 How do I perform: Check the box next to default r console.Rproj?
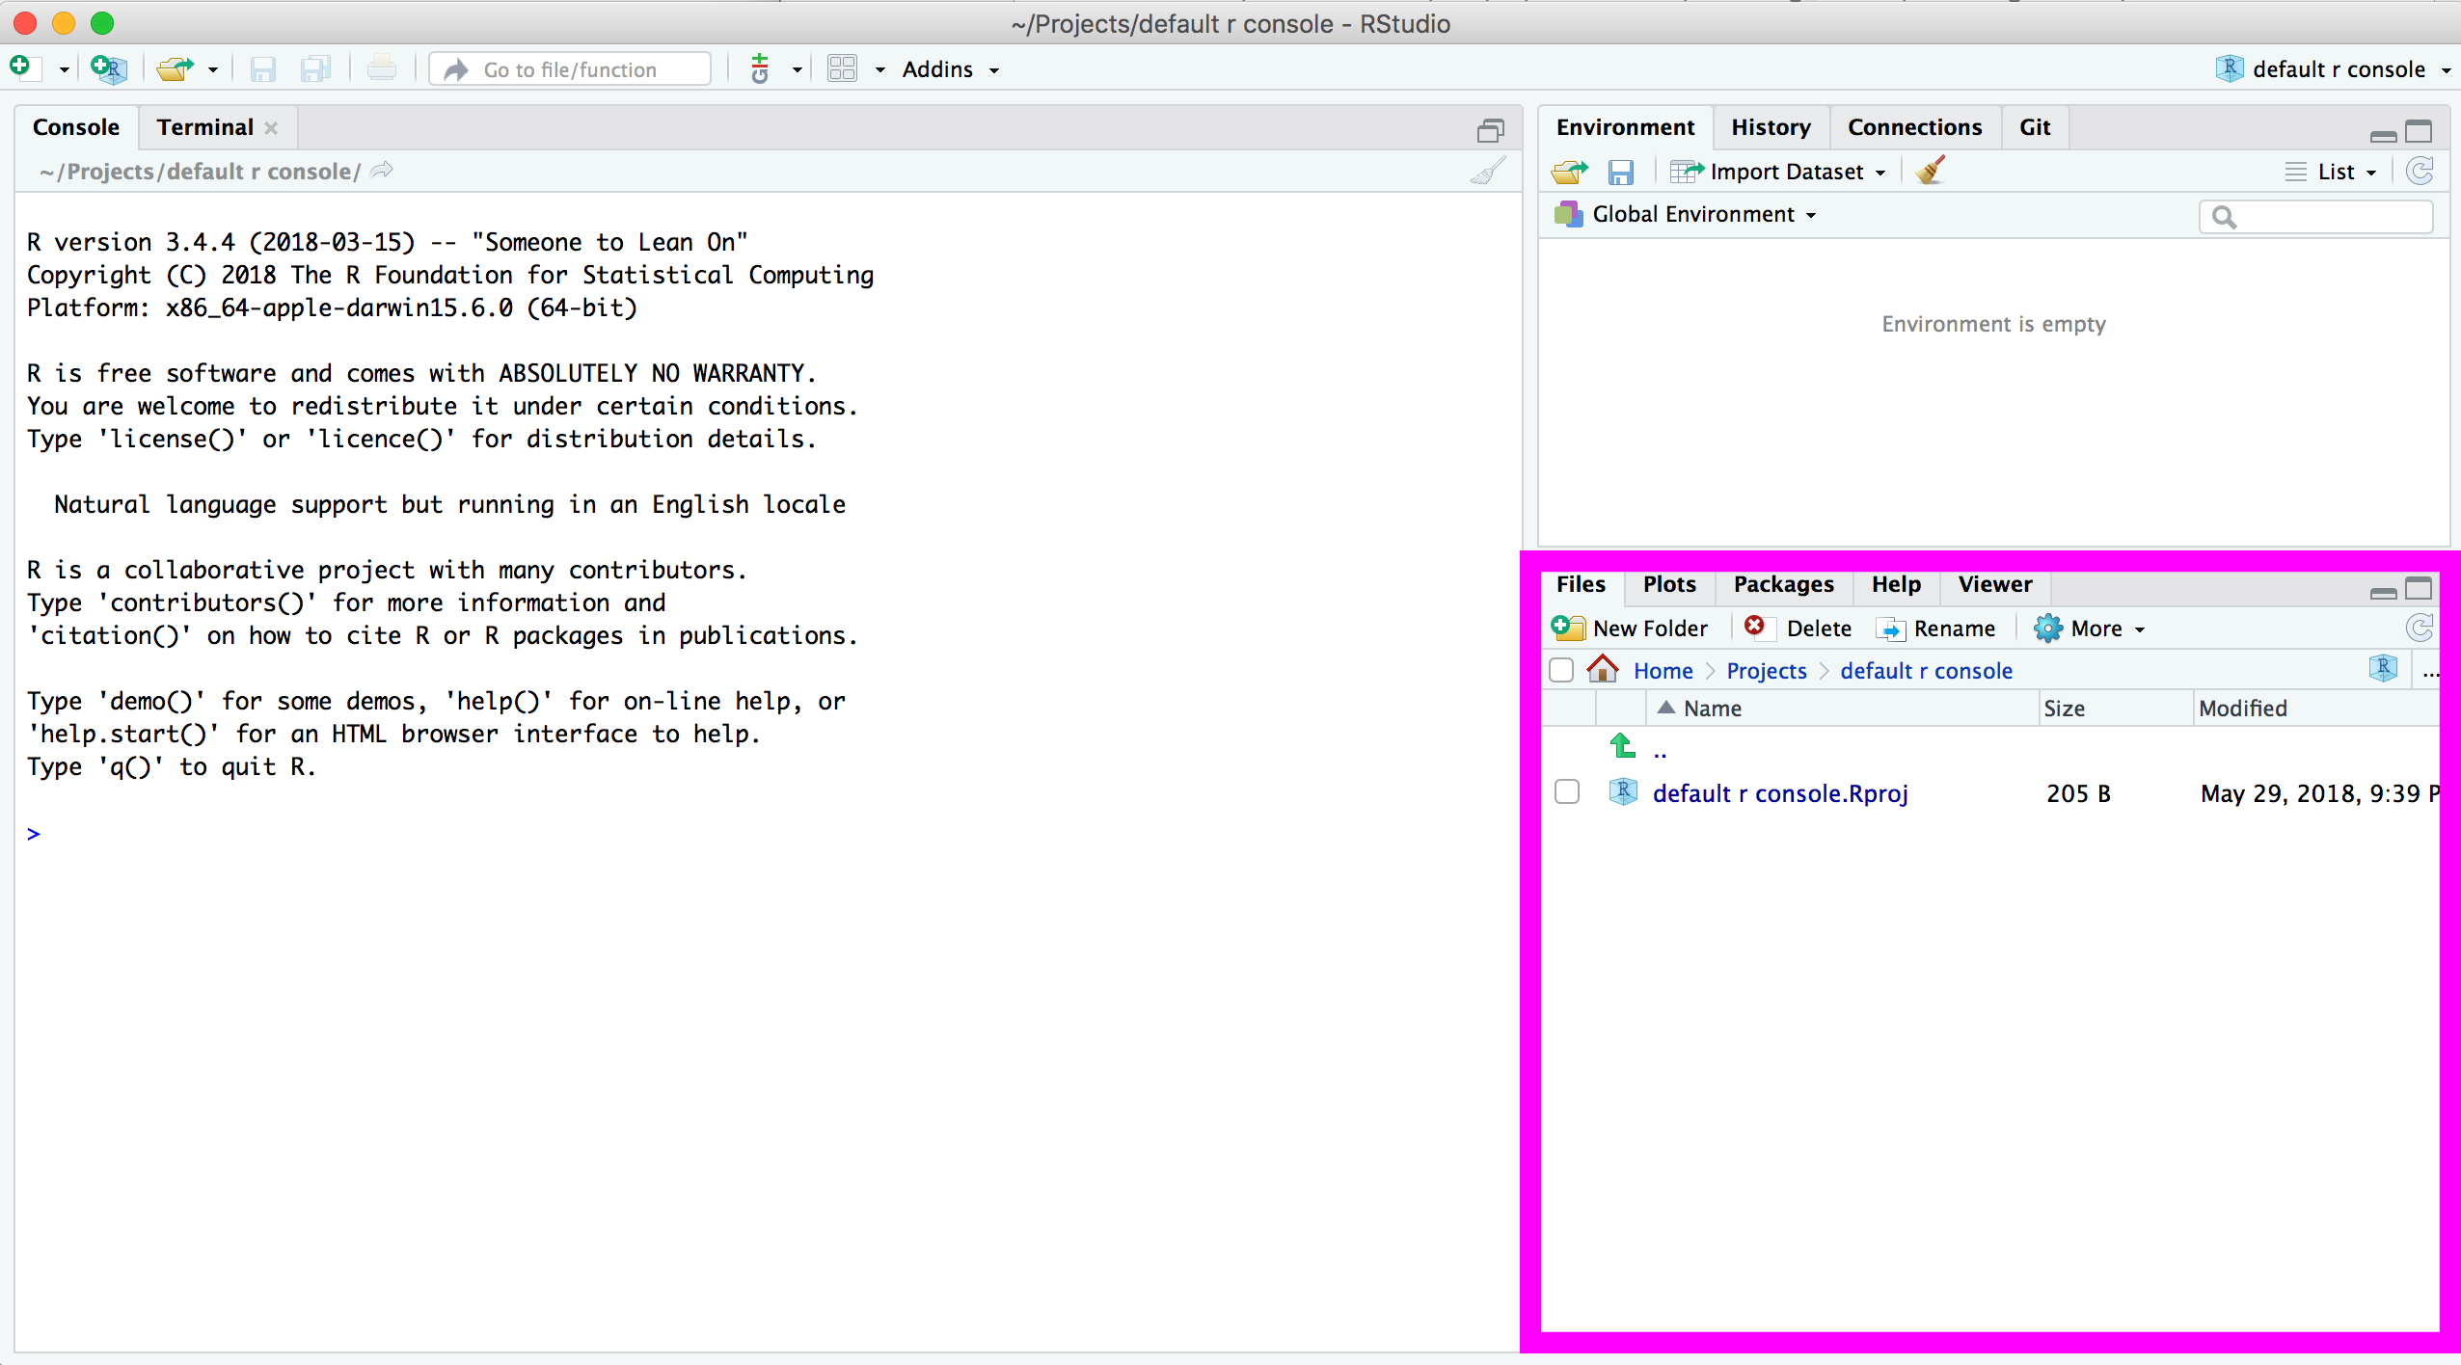tap(1567, 792)
